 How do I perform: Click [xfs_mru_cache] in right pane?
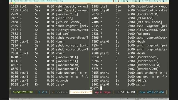click(149, 22)
